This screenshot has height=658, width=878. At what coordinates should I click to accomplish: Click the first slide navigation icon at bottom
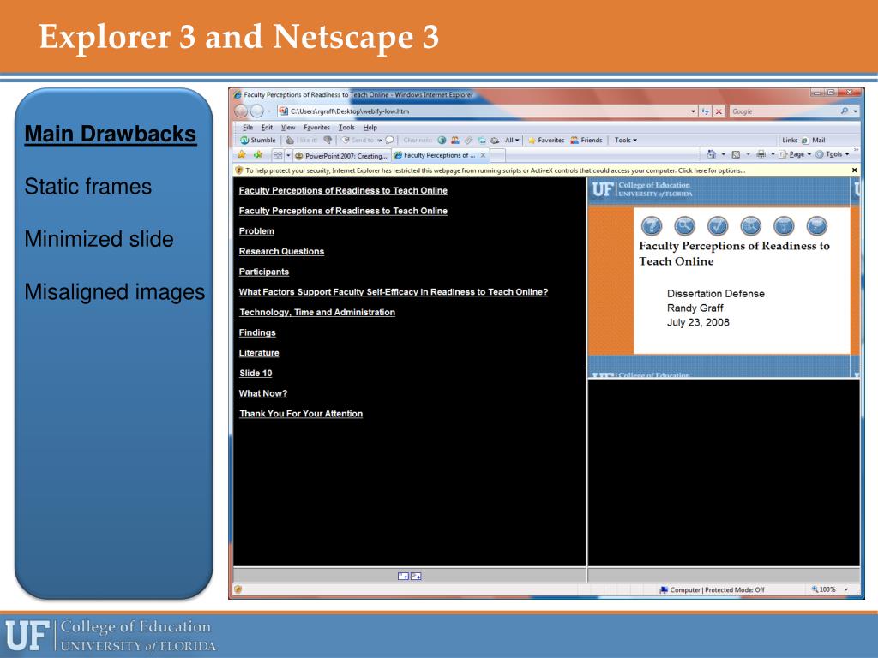pos(403,576)
